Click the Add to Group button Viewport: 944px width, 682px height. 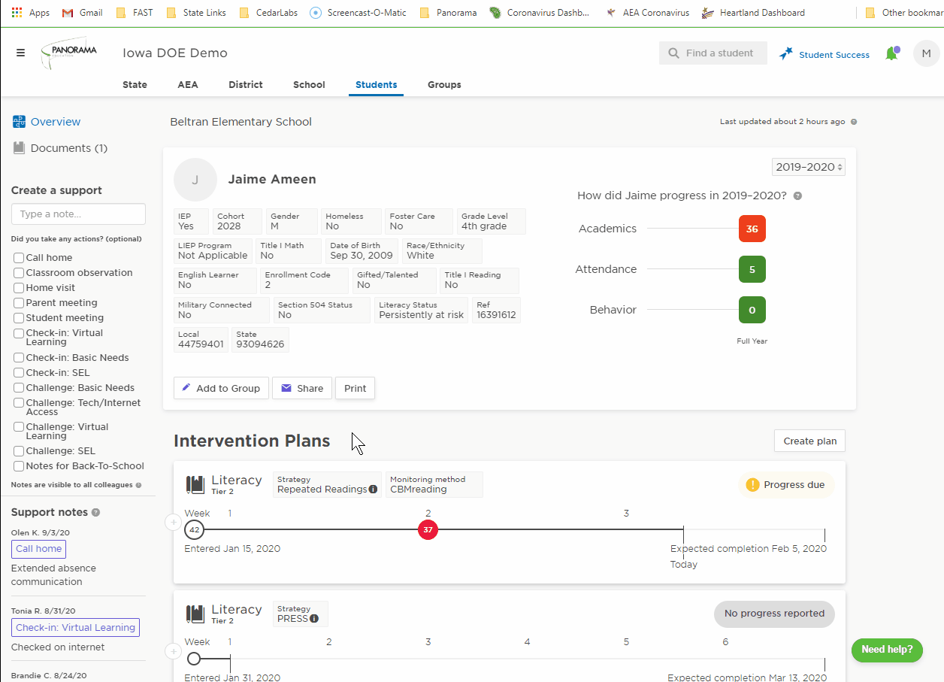coord(221,388)
